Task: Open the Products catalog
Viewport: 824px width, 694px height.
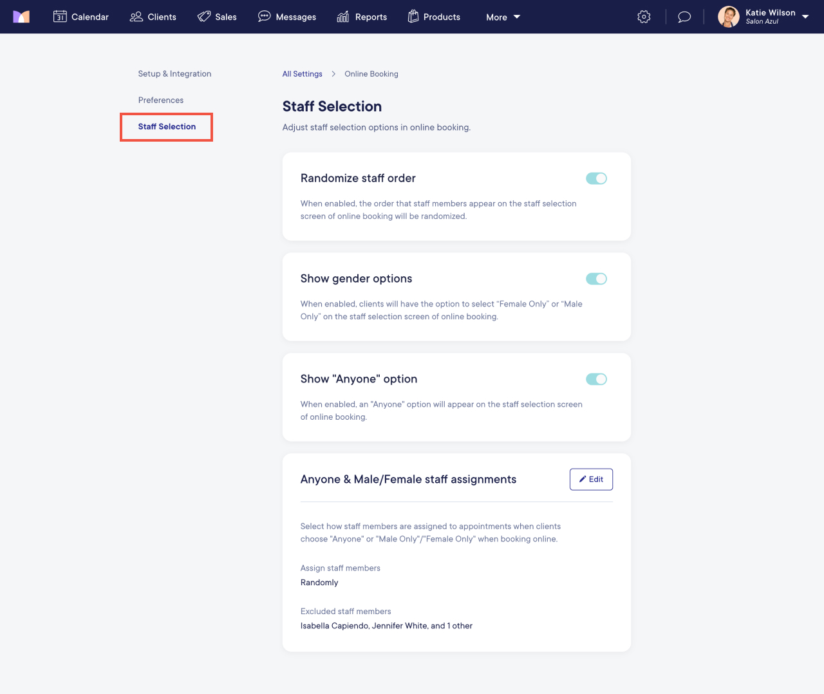Action: pos(434,17)
